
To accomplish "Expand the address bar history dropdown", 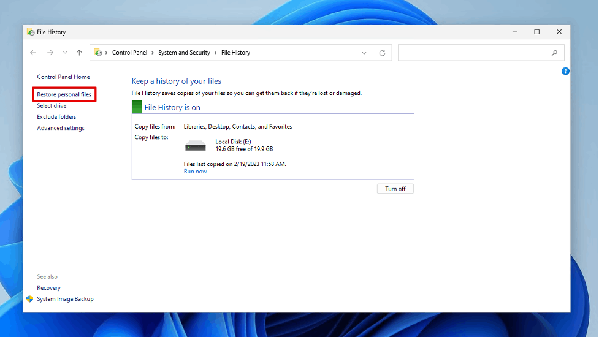I will pos(364,53).
